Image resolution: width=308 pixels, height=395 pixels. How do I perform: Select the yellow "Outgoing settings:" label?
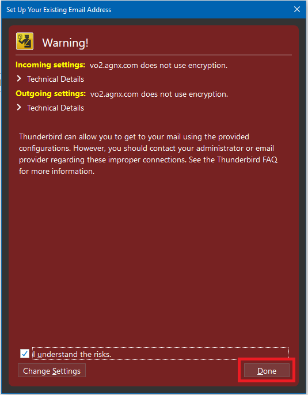tap(51, 94)
